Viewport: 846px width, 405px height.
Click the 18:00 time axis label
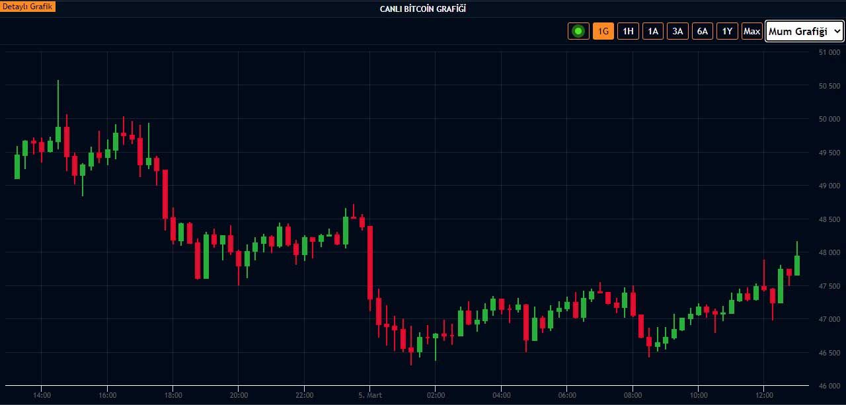coord(173,395)
